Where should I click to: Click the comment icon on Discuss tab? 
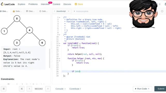(x=27, y=11)
